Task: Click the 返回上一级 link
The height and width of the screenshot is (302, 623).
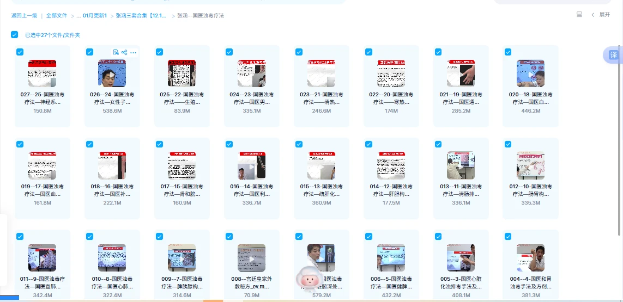Action: (x=24, y=16)
